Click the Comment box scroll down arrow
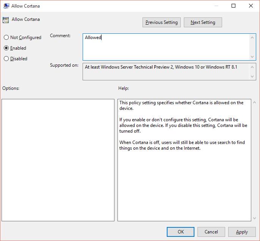260x241 pixels. [252, 57]
